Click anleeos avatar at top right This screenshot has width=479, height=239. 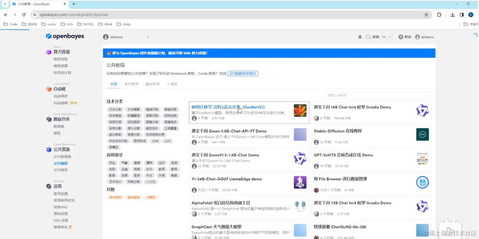[417, 37]
